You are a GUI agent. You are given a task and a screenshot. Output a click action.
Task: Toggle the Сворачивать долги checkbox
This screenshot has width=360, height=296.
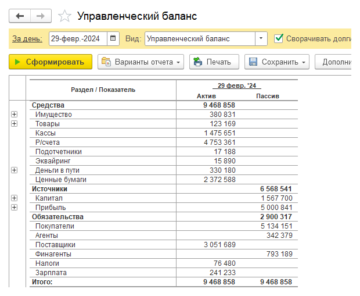point(279,38)
